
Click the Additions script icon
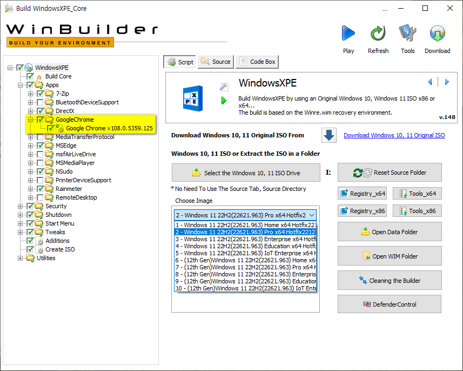click(x=39, y=241)
